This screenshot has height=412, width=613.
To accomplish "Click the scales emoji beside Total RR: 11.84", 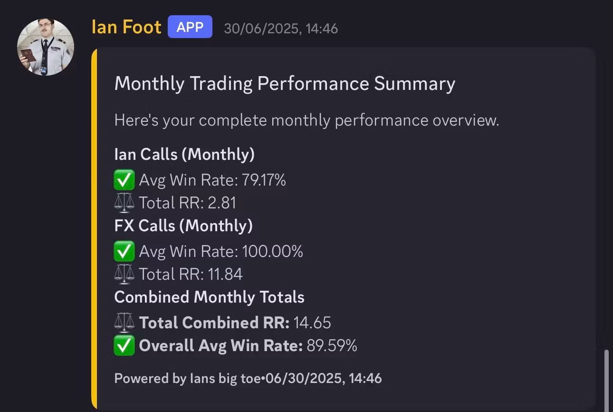I will (124, 274).
